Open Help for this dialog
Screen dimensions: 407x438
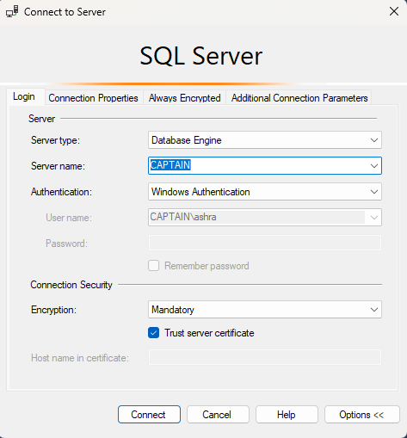point(287,415)
